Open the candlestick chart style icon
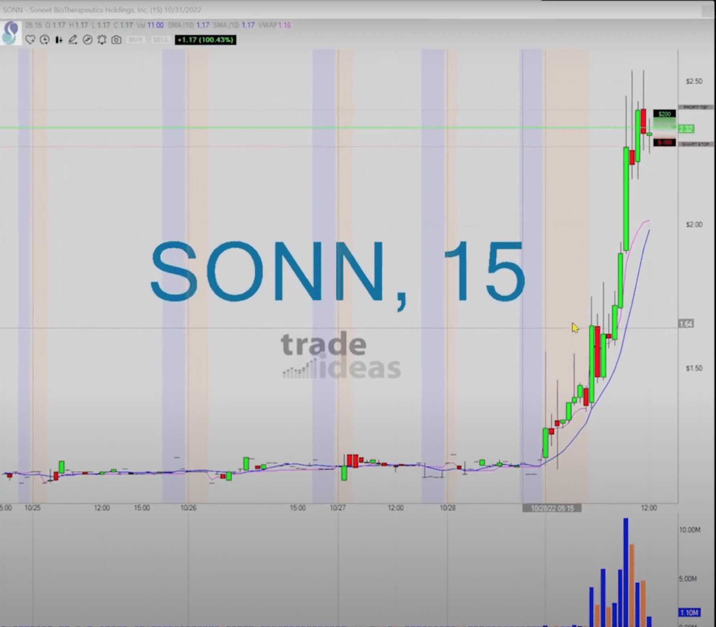The height and width of the screenshot is (627, 716). tap(59, 40)
